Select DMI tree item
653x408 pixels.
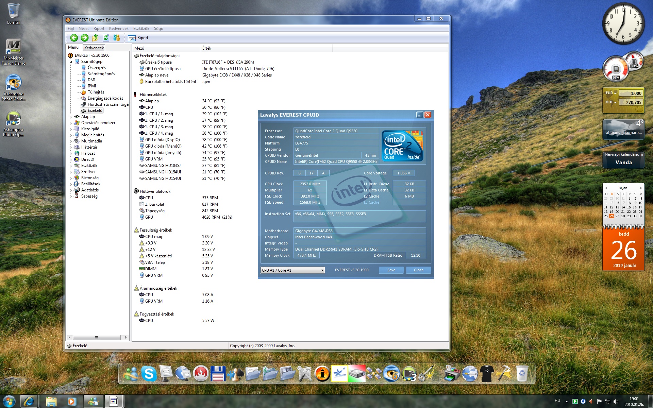tap(91, 80)
